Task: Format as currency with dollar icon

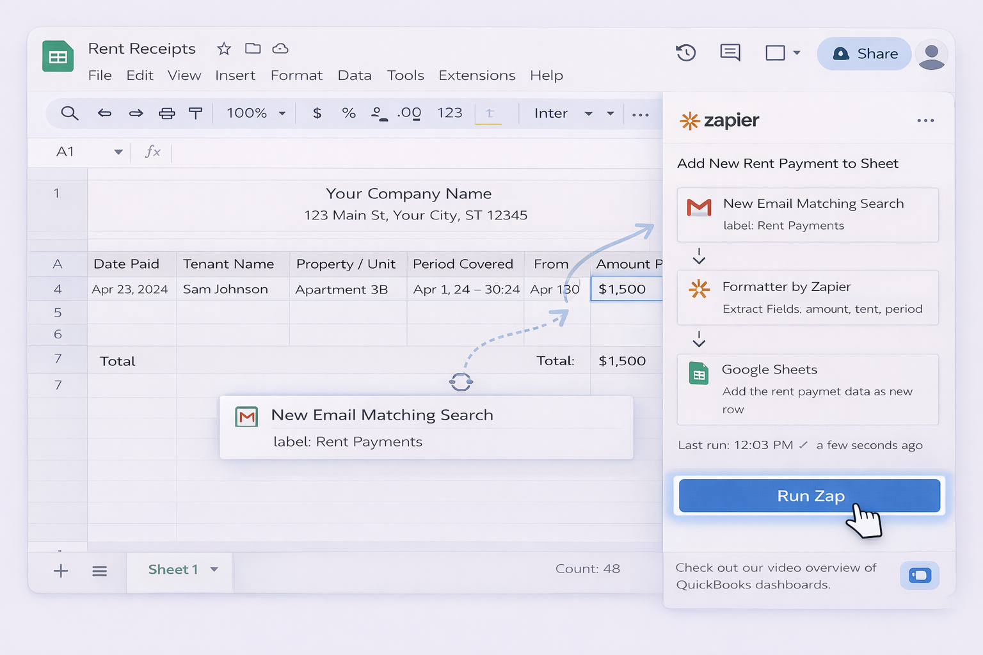Action: point(317,113)
